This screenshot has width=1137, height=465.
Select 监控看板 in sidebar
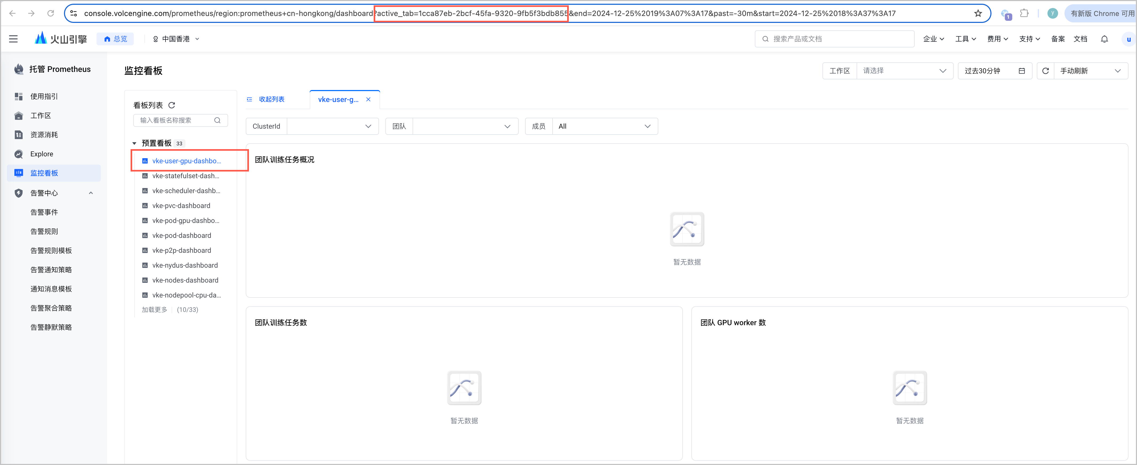point(54,173)
